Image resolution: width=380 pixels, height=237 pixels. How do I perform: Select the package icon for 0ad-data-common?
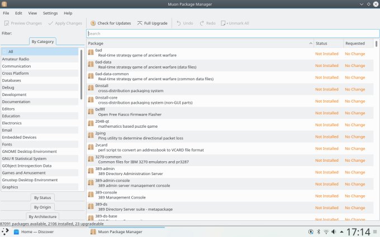(x=91, y=76)
